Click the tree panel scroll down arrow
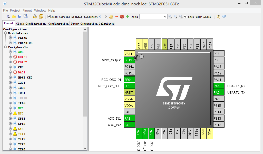The image size is (263, 154). click(85, 148)
